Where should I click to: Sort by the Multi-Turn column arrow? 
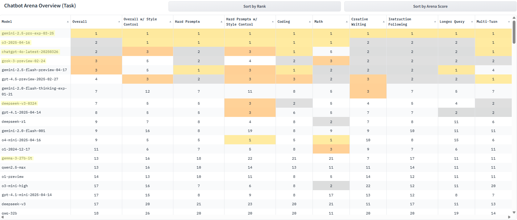(x=509, y=22)
